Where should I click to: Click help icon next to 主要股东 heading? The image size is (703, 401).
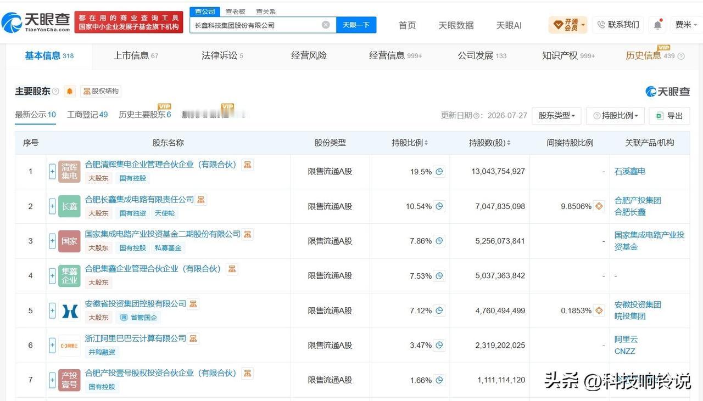[55, 91]
